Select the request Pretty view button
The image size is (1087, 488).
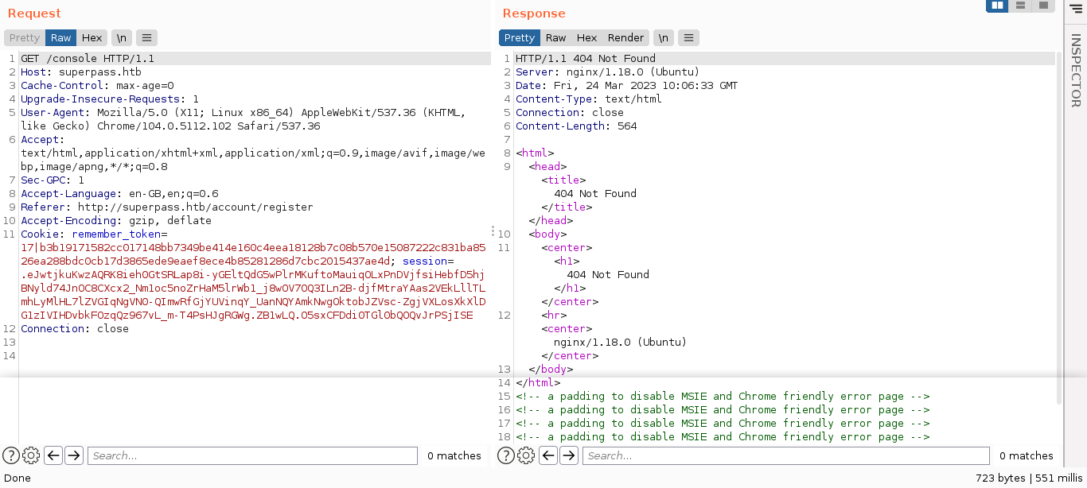tap(25, 37)
